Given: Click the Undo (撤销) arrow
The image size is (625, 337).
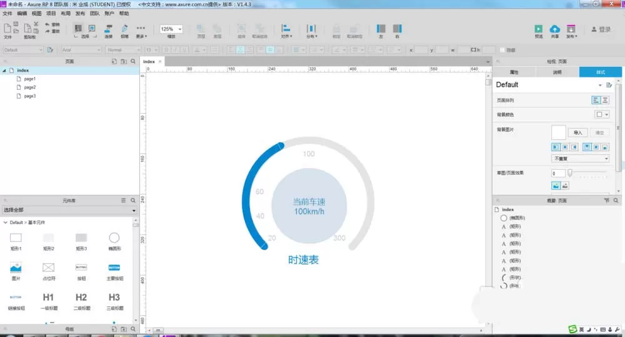Looking at the screenshot, I should pos(47,25).
